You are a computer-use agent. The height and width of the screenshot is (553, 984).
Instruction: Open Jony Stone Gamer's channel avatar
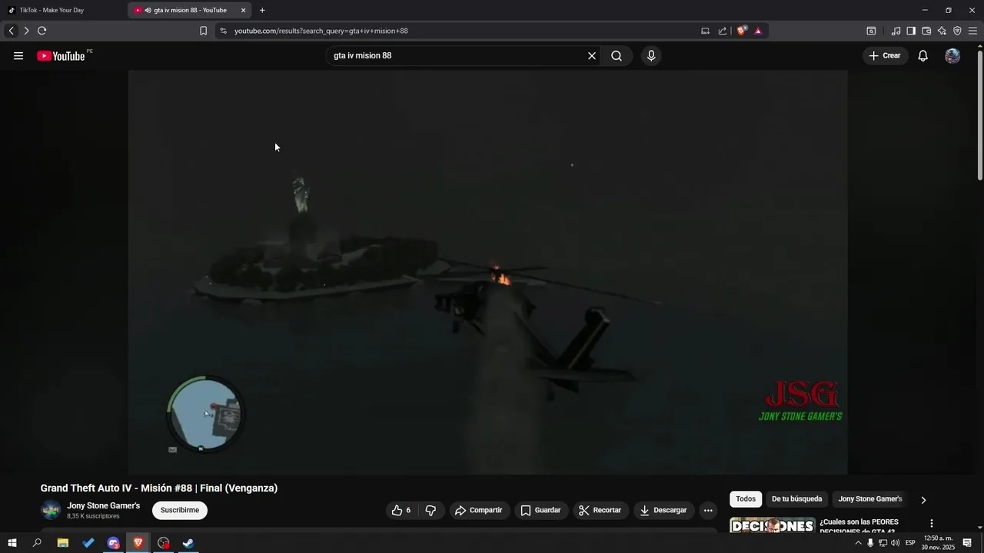coord(51,510)
